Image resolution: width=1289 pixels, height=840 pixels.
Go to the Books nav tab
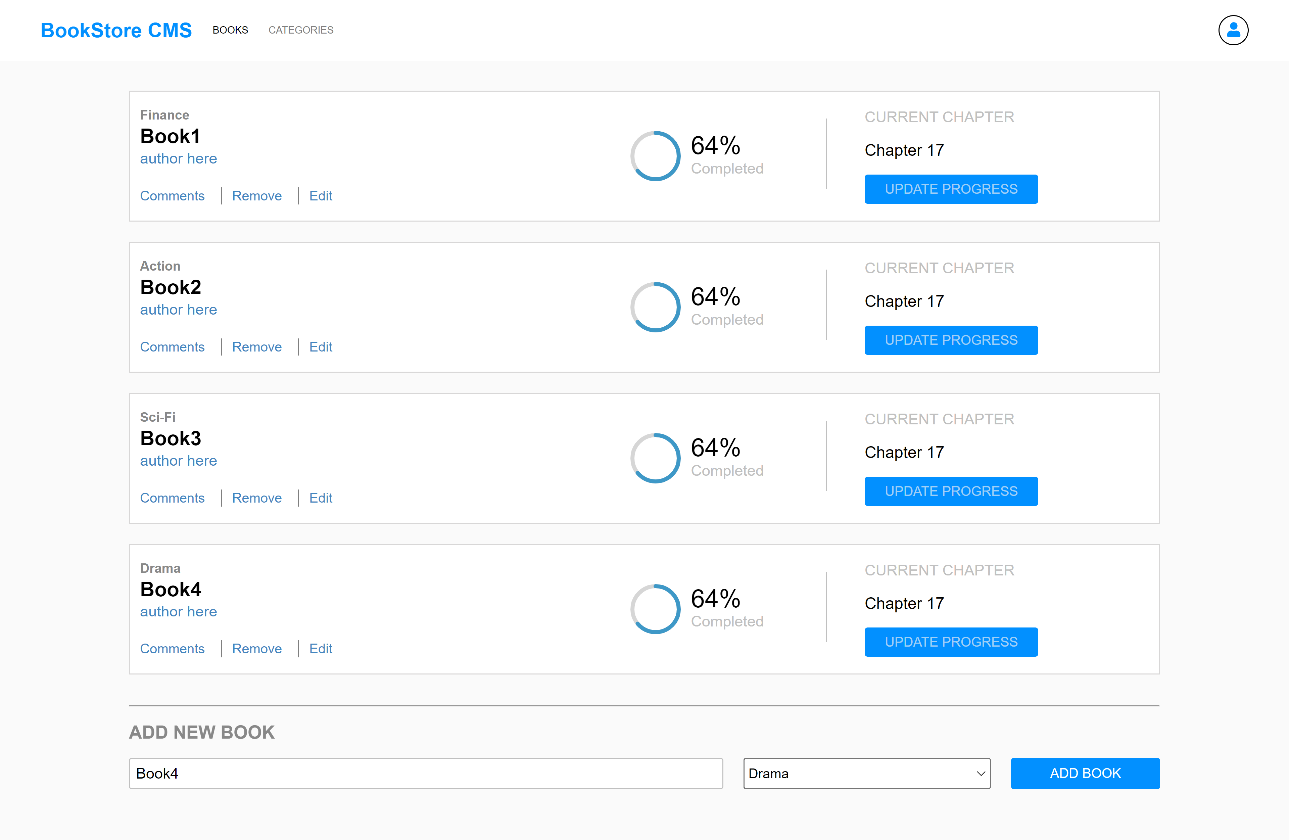tap(230, 30)
